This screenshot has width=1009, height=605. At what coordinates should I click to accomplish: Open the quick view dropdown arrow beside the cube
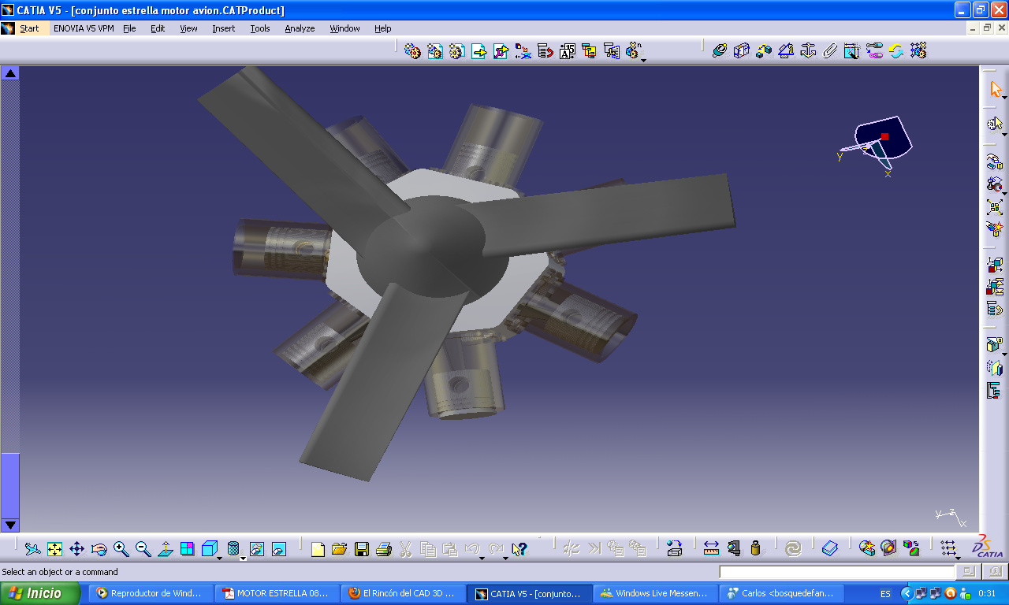(220, 558)
